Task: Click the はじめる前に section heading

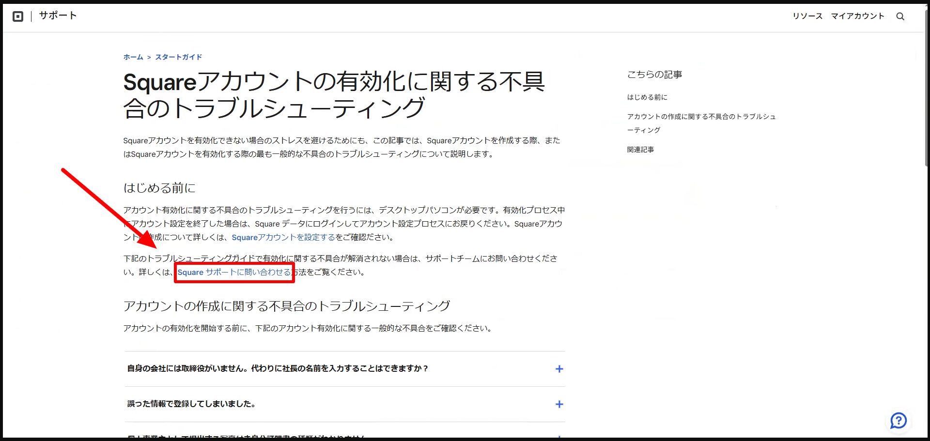Action: 159,188
